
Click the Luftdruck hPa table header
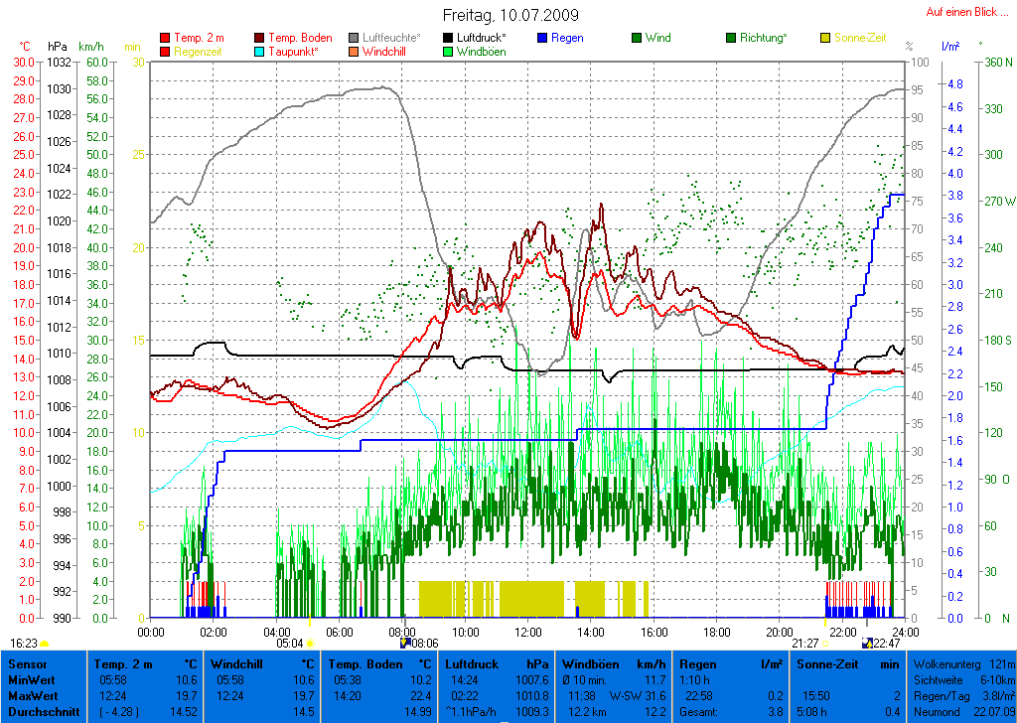pyautogui.click(x=496, y=663)
